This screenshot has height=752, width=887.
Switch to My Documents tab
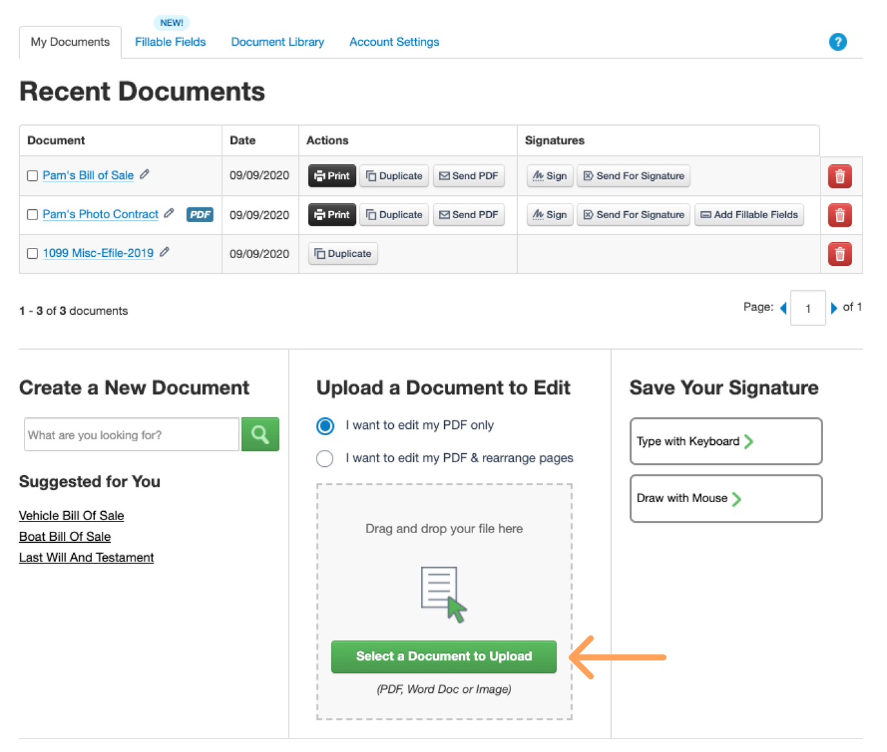(x=70, y=42)
